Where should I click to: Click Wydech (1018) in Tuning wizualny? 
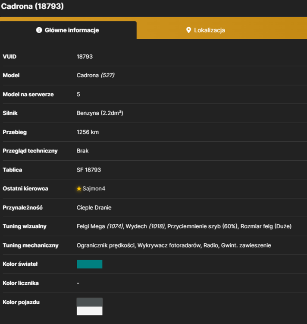click(x=145, y=226)
